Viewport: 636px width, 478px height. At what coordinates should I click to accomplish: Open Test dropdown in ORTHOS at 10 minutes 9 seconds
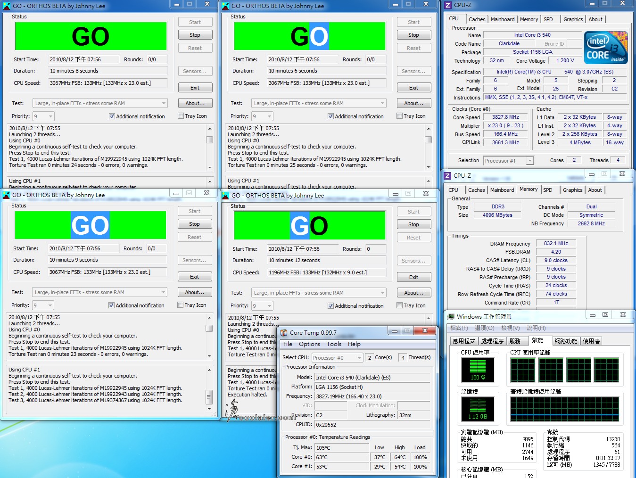coord(99,292)
